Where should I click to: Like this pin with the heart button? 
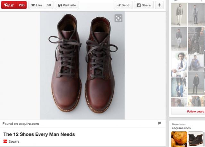tap(37, 5)
